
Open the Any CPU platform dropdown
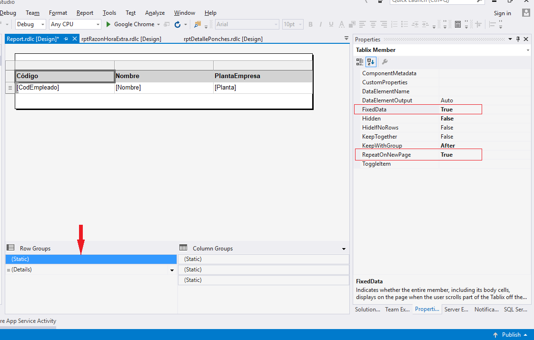[x=98, y=24]
